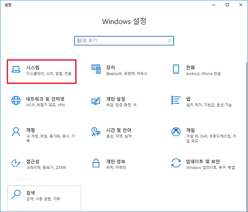Click the Update and Security refresh icon
Viewport: 248px width, 212px height.
pos(176,163)
